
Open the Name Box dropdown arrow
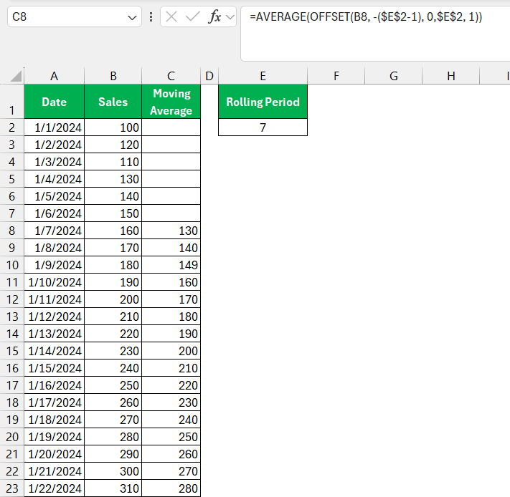tap(132, 17)
